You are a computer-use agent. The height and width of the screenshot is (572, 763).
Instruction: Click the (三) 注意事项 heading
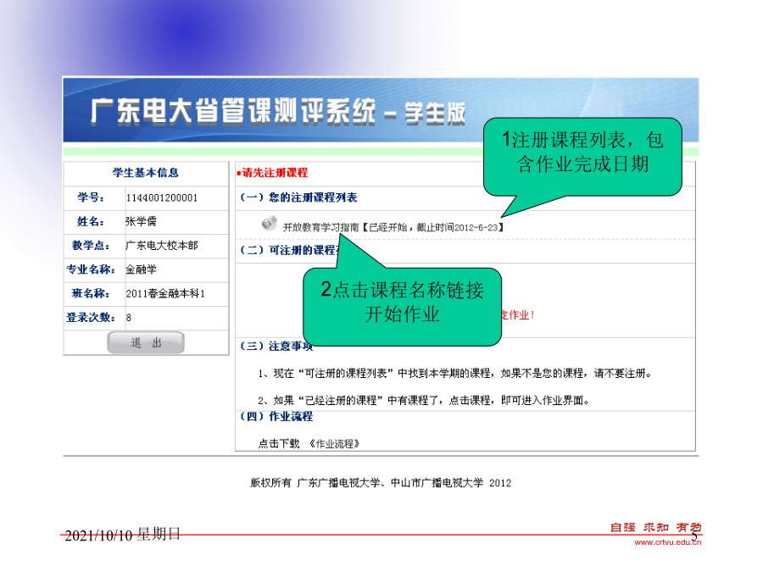click(276, 346)
